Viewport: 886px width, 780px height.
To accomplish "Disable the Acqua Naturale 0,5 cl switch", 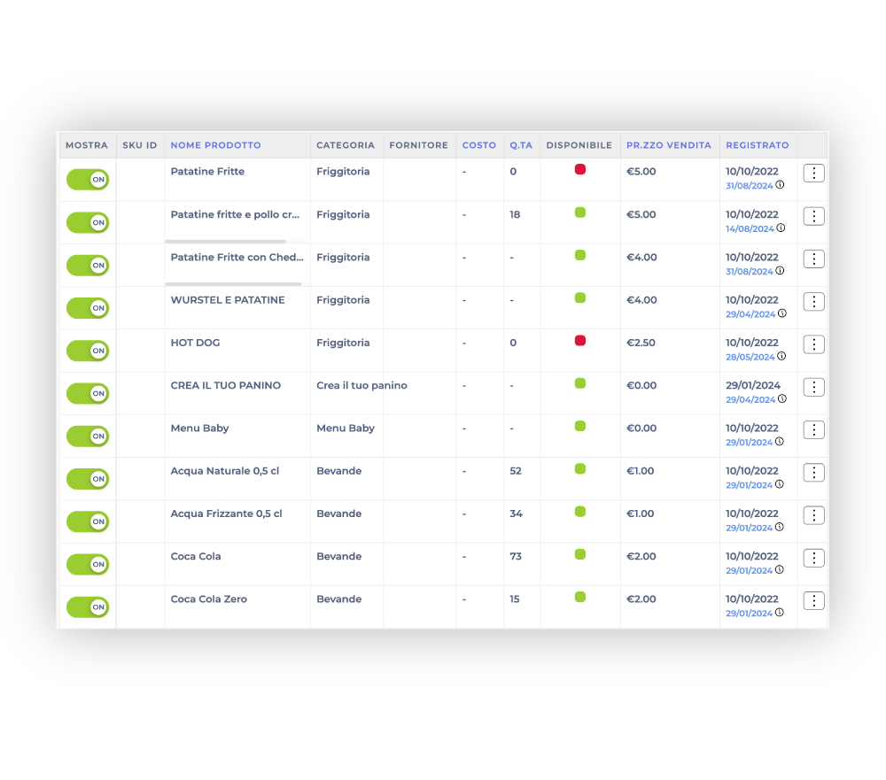I will [x=88, y=479].
